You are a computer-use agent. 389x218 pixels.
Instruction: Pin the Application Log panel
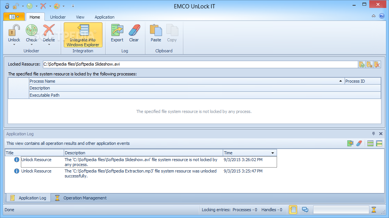373,134
